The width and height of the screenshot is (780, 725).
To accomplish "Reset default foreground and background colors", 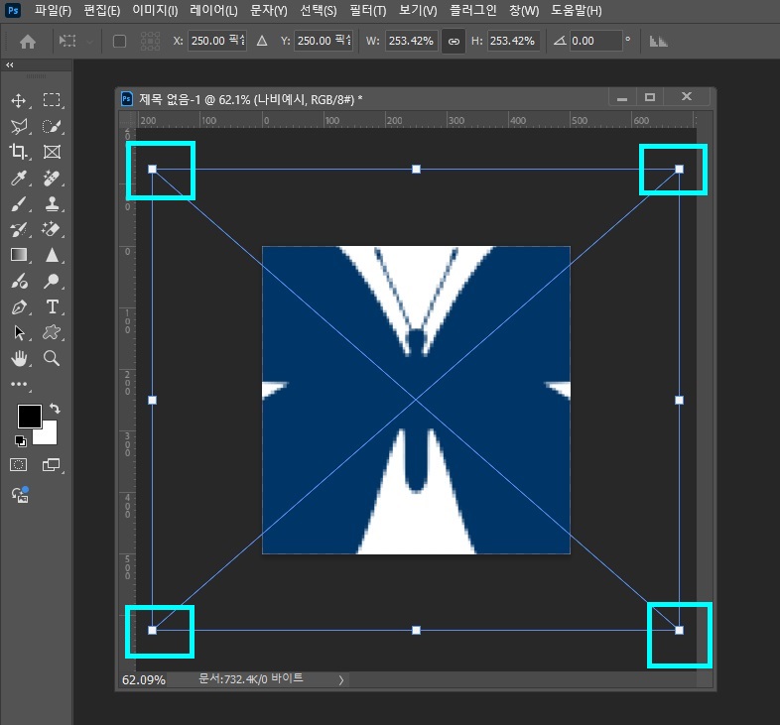I will point(21,440).
